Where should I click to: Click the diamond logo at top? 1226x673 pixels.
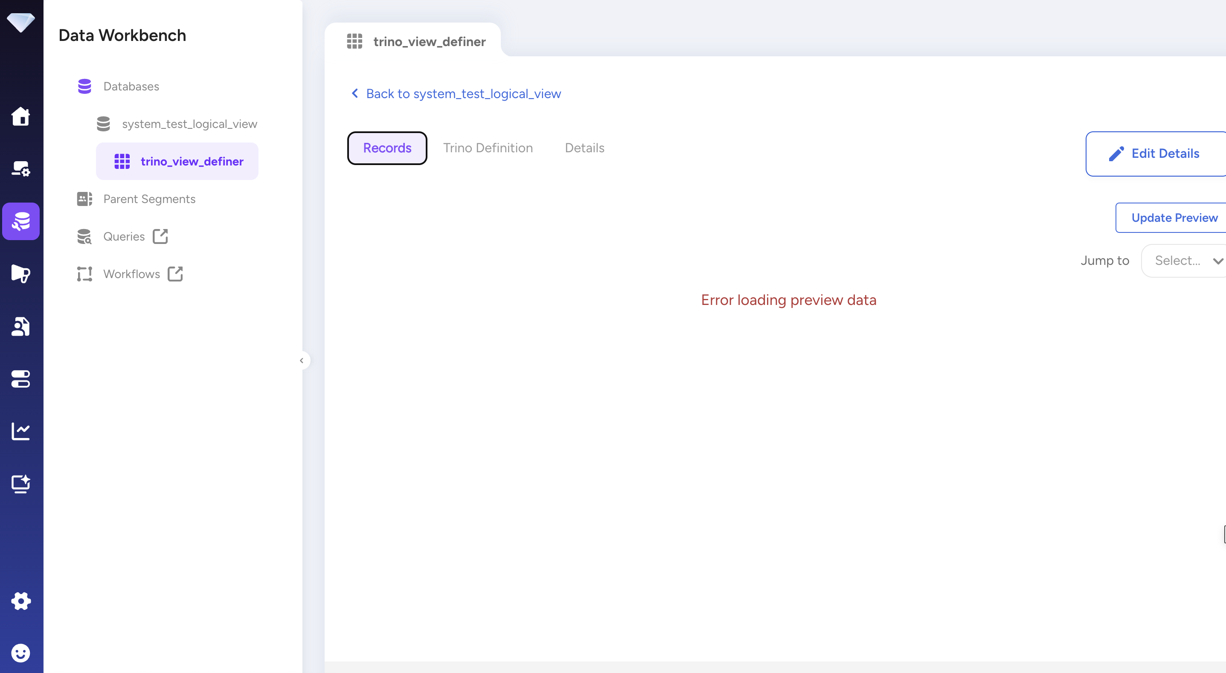click(x=20, y=22)
